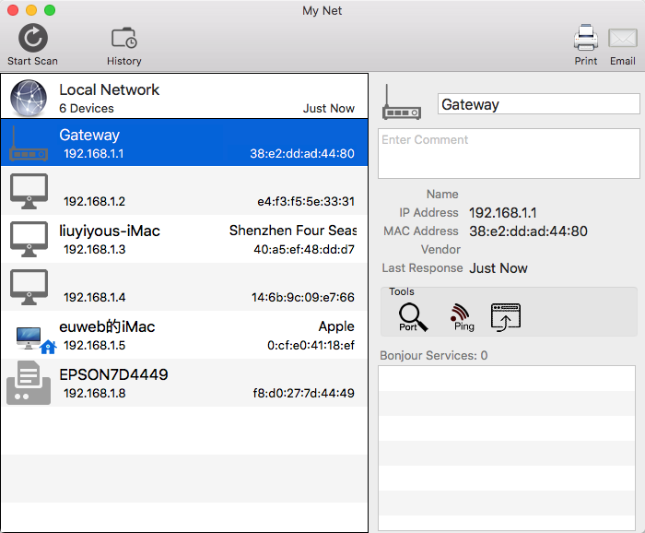
Task: Select the Gateway device name text
Action: click(89, 135)
